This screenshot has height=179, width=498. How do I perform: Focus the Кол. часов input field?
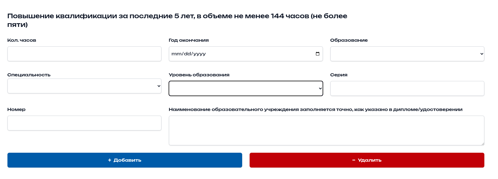tap(84, 54)
